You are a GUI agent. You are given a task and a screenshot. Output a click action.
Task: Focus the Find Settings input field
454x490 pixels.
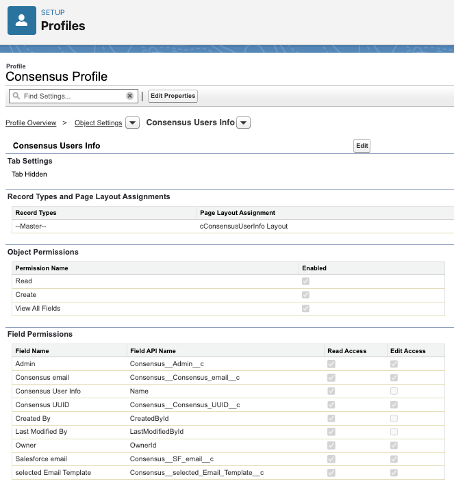73,96
